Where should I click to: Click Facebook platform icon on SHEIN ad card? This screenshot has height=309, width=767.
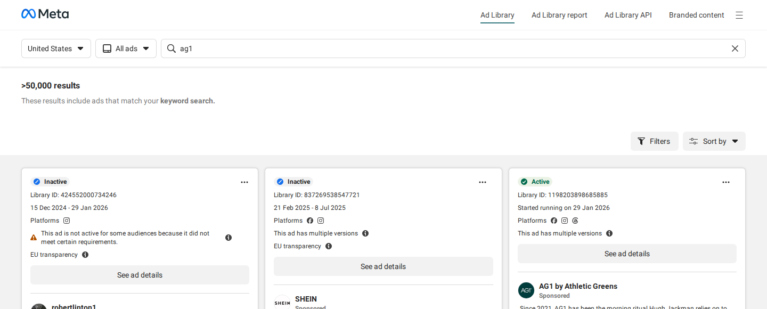[x=310, y=221]
